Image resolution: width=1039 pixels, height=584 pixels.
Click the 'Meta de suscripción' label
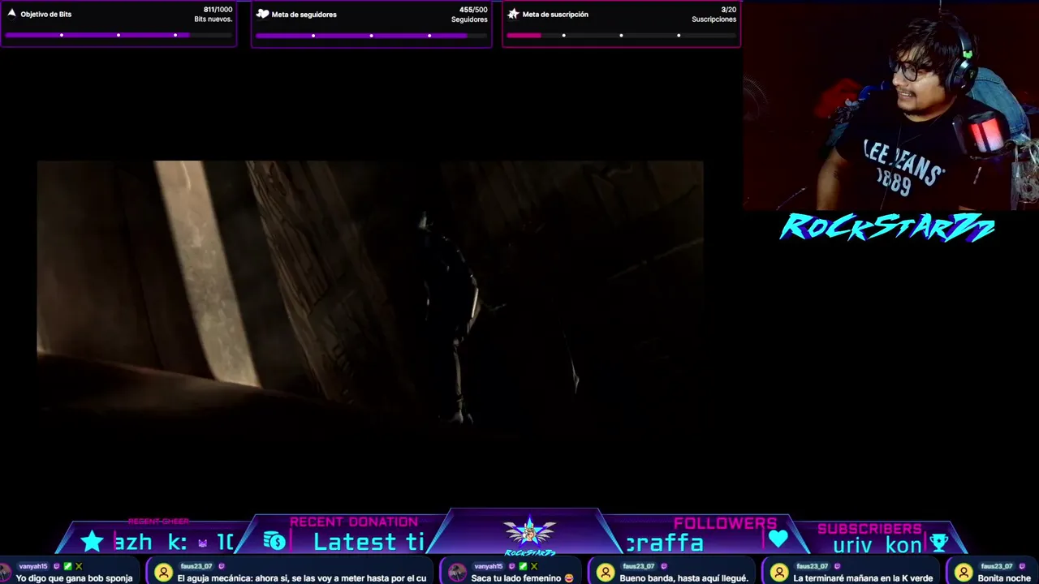pyautogui.click(x=555, y=15)
